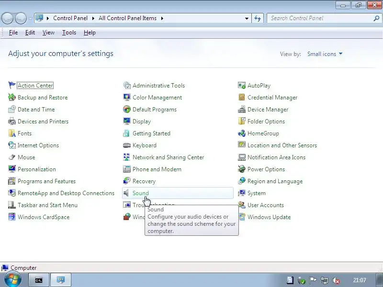383x287 pixels.
Task: Click the Control Panel taskbar button
Action: [x=61, y=280]
